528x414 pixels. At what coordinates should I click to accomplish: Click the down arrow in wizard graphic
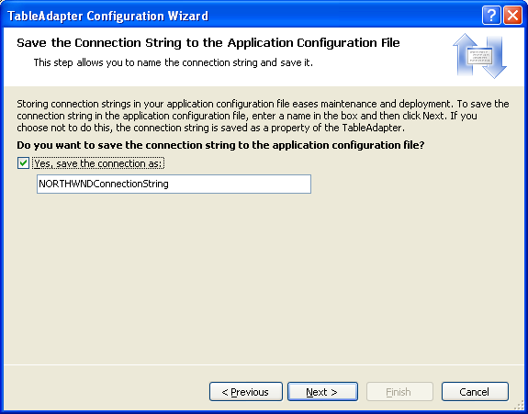point(494,58)
